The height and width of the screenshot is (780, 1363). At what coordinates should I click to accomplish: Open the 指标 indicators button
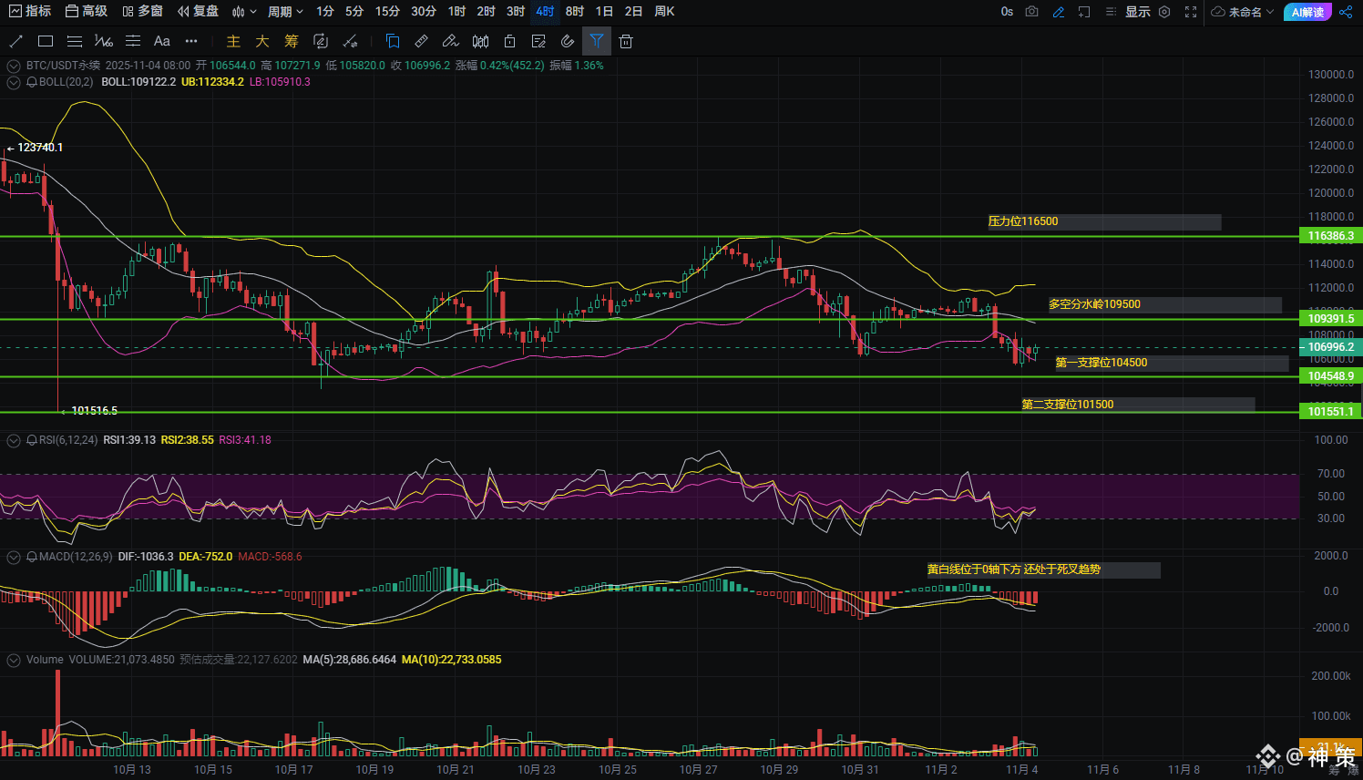point(30,12)
